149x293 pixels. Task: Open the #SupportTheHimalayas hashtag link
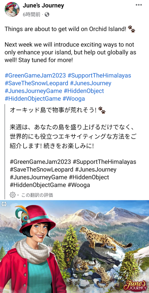pyautogui.click(x=99, y=76)
